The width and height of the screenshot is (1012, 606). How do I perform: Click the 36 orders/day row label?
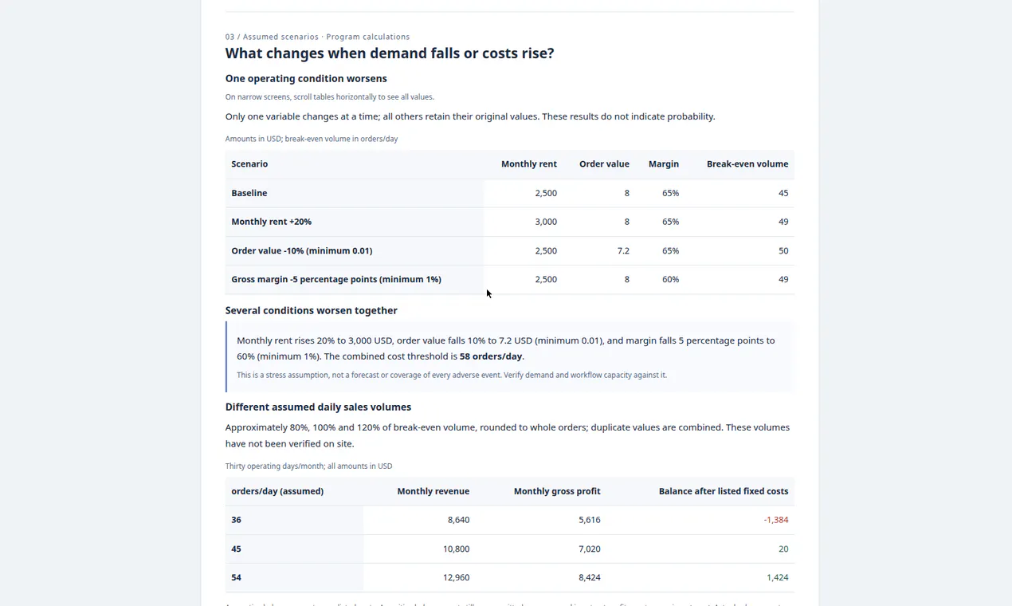tap(236, 520)
